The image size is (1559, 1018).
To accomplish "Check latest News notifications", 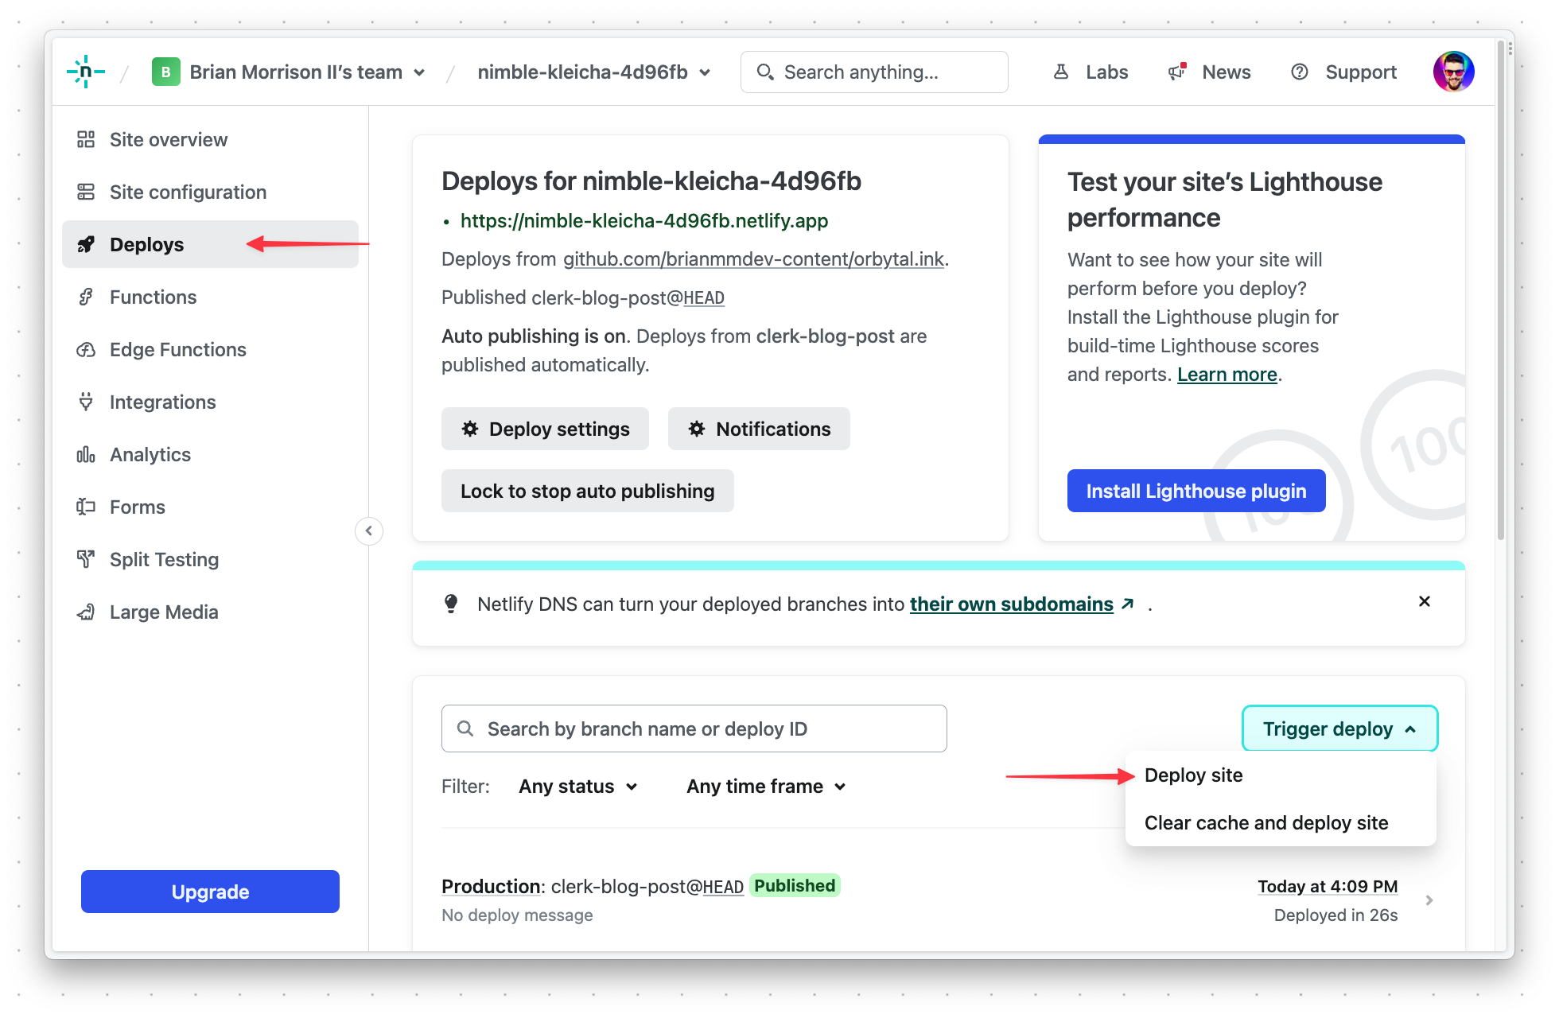I will click(x=1226, y=72).
